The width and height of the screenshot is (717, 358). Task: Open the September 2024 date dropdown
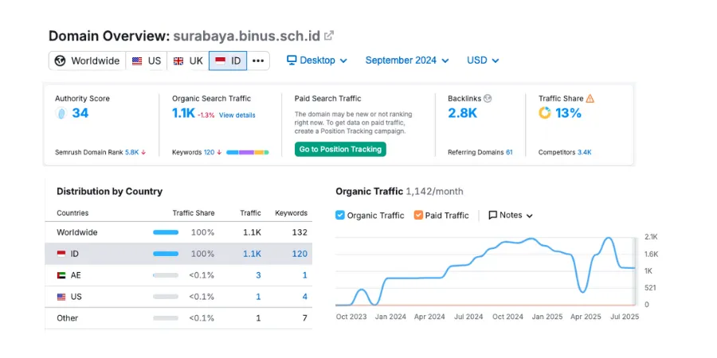point(406,60)
